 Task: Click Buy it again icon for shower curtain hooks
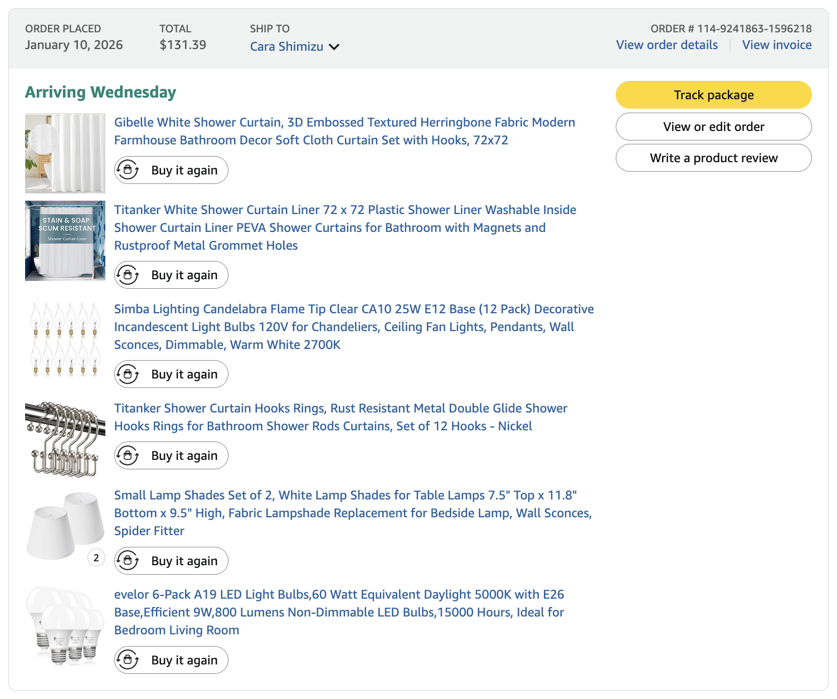click(x=128, y=455)
